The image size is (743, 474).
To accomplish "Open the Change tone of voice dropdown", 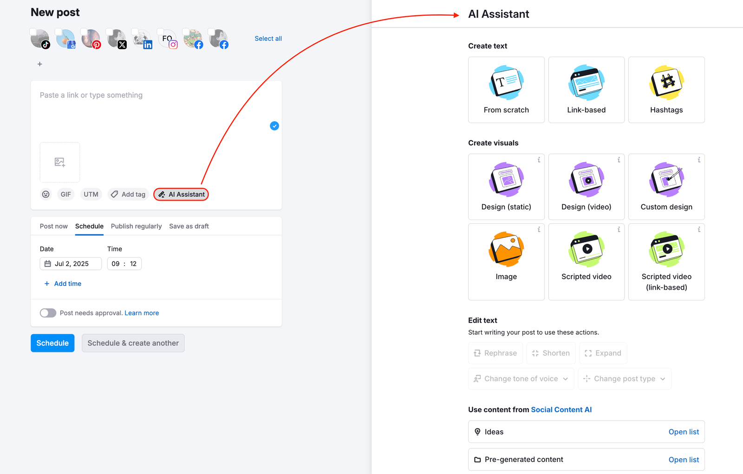I will point(521,378).
